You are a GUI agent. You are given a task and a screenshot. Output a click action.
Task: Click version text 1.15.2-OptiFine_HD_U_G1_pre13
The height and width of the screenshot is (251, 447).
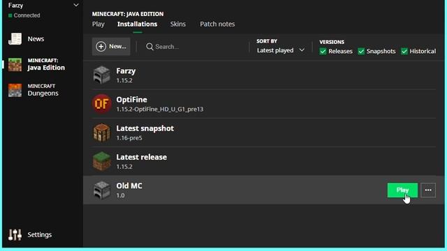(x=160, y=109)
